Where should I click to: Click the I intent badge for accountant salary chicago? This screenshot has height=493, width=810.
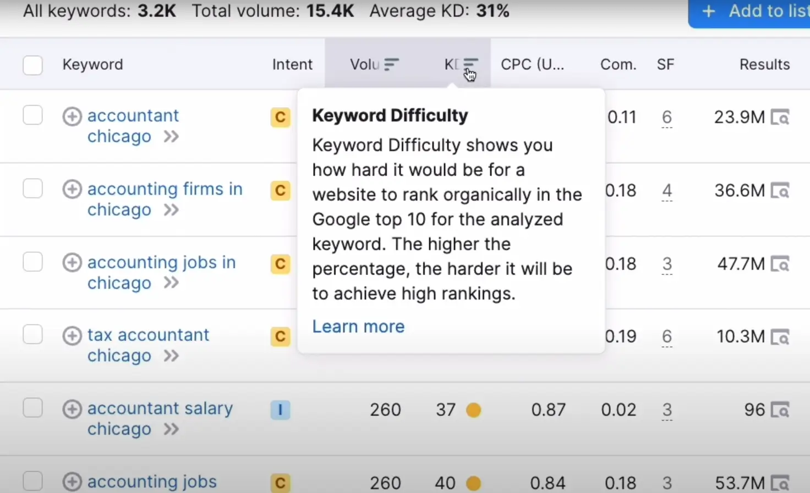(280, 409)
